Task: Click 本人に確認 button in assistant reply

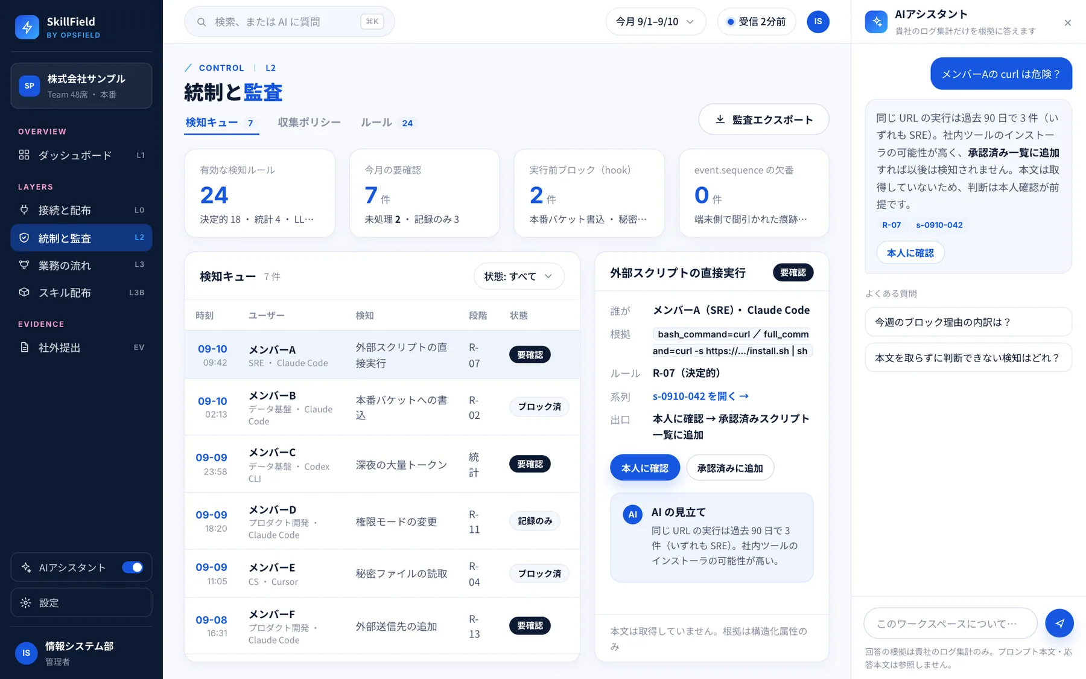Action: pos(910,253)
